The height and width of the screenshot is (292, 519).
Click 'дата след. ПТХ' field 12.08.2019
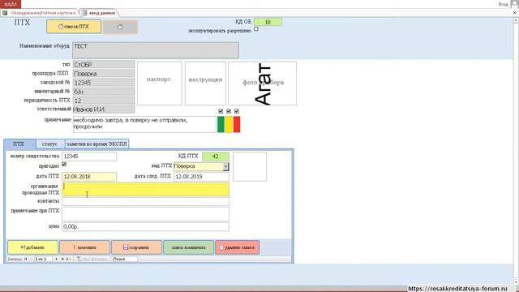click(201, 177)
